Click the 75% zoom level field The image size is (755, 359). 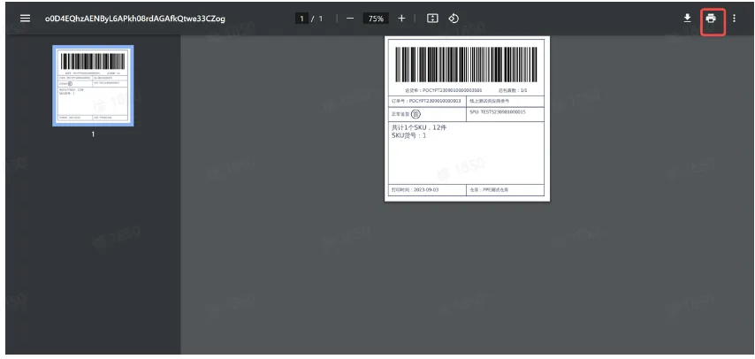376,19
